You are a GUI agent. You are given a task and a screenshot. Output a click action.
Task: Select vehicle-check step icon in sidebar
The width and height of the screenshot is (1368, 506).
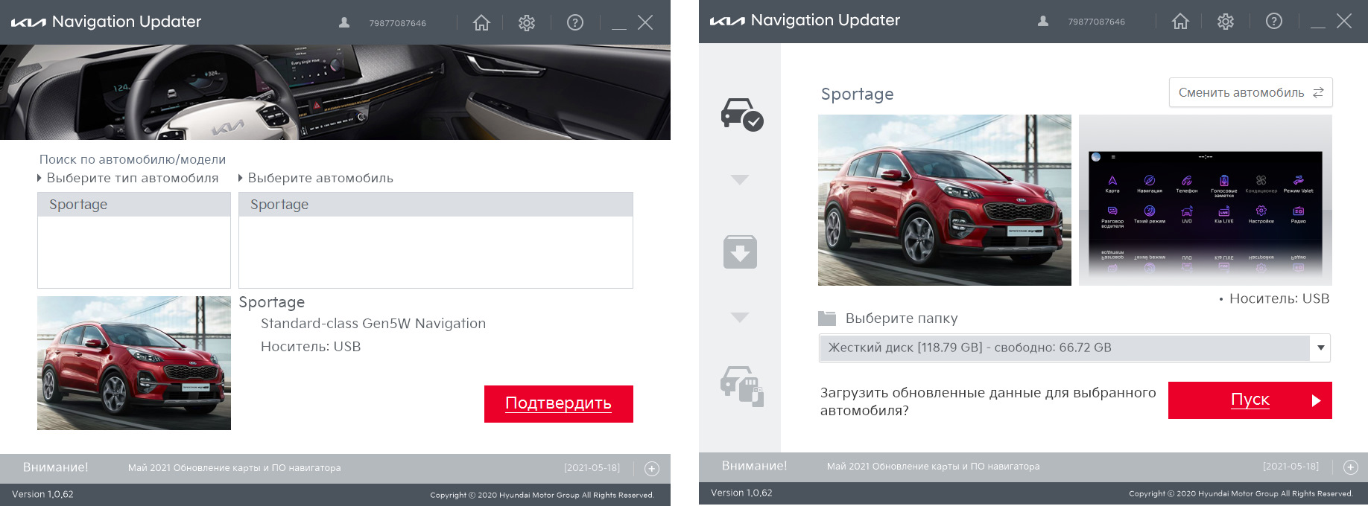741,115
